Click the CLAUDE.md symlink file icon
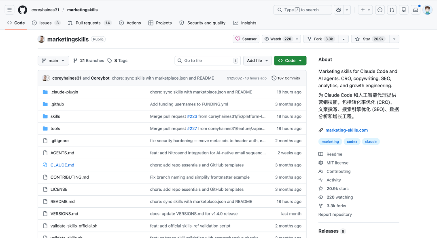Screen dimensions: 437x238 (45, 165)
